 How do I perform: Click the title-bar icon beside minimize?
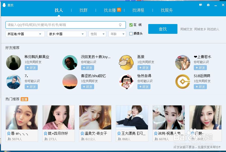pos(208,5)
